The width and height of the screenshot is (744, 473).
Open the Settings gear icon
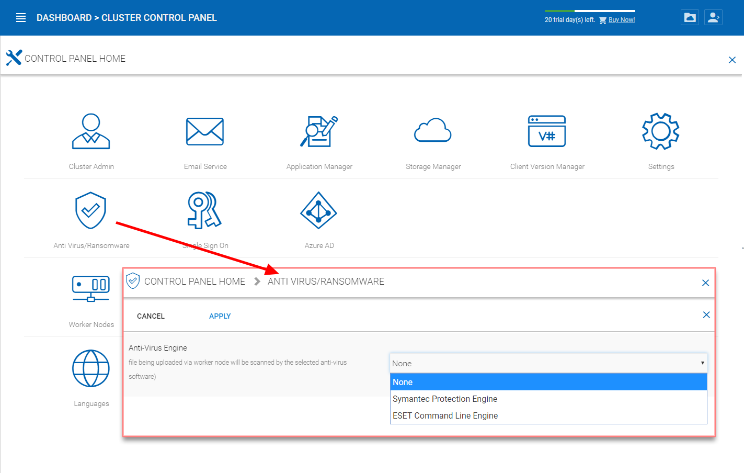click(x=661, y=131)
